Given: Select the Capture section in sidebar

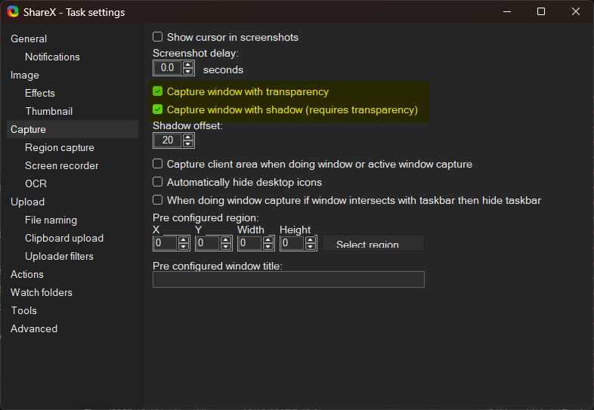Looking at the screenshot, I should 73,129.
